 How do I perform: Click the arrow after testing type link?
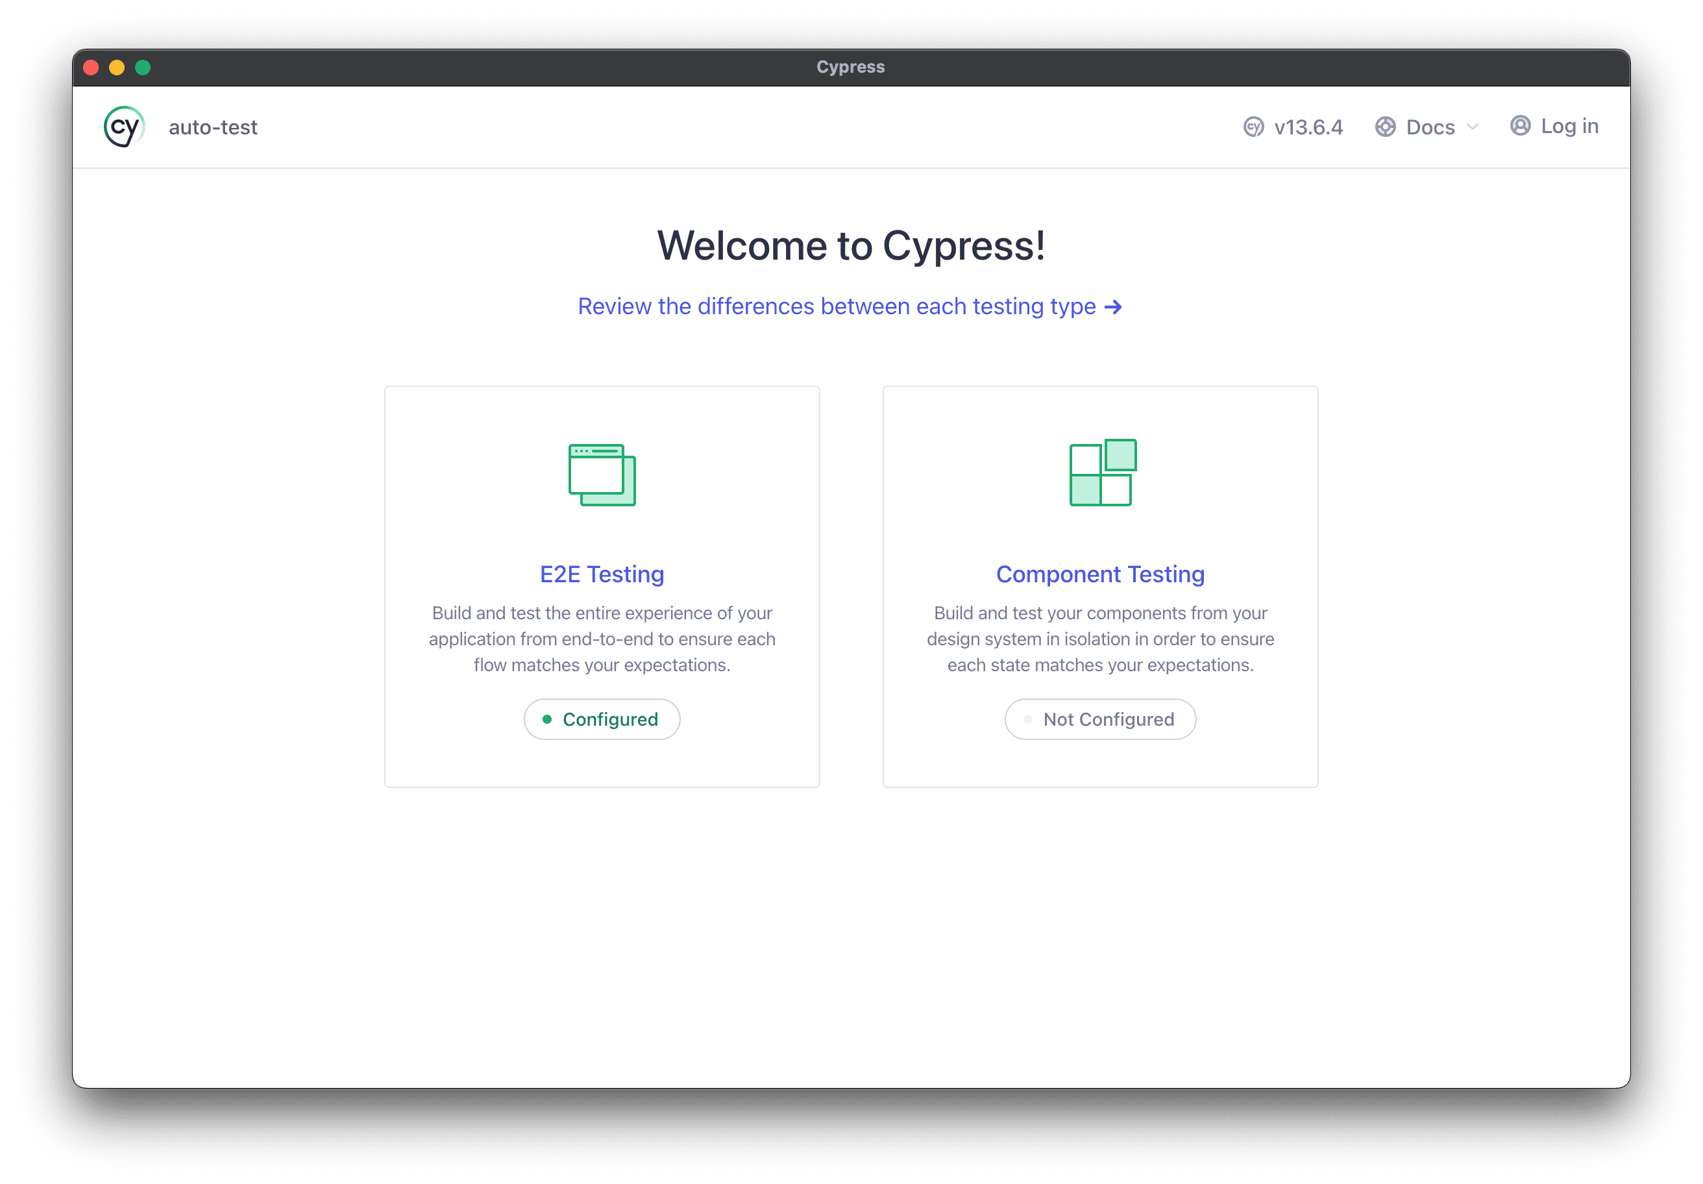[x=1113, y=307]
